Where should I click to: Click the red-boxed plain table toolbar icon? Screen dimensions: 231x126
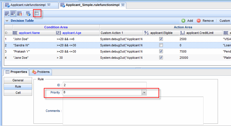coord(37,13)
